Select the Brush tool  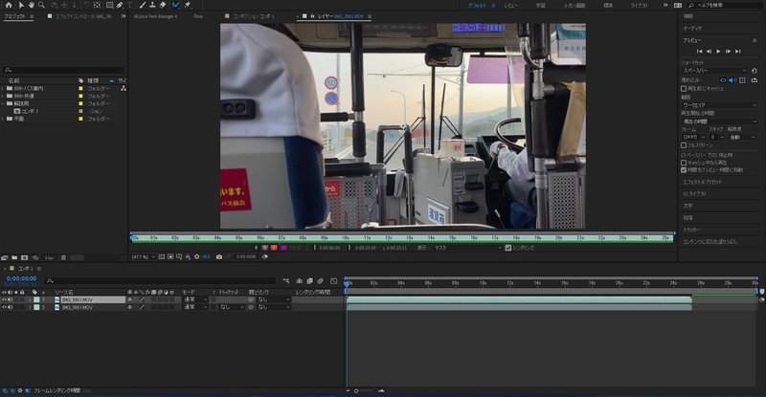click(142, 5)
